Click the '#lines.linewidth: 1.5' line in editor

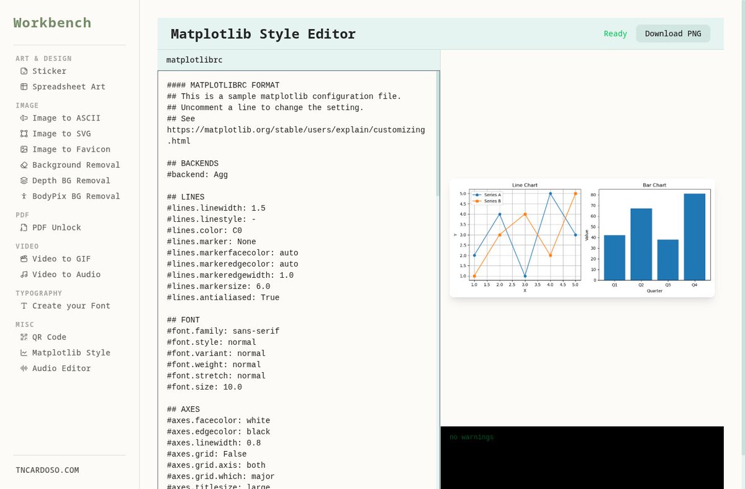pos(216,208)
